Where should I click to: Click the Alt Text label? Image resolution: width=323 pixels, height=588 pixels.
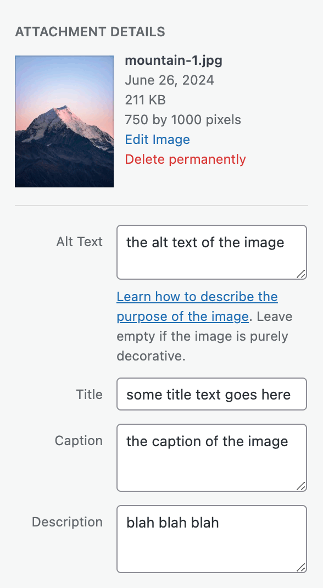(80, 241)
